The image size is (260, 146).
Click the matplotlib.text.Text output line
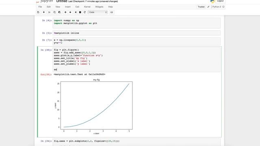(x=80, y=74)
